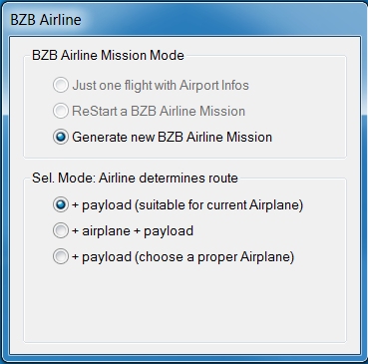The width and height of the screenshot is (368, 364).
Task: Pick '+ payload (suitable for current Airplane)' radio circle
Action: coord(61,204)
